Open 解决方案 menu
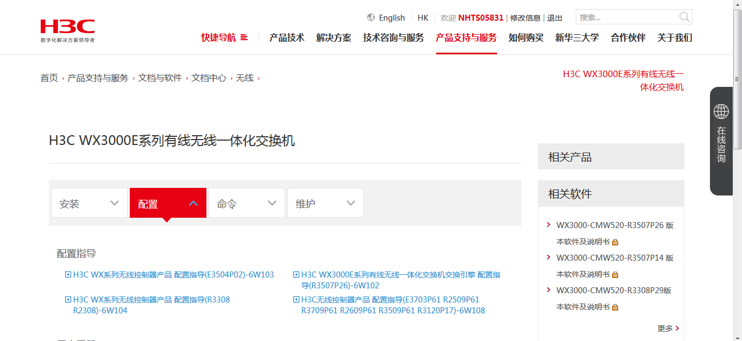 pos(334,37)
